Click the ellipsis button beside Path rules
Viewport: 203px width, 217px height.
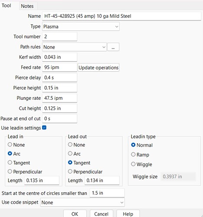point(113,47)
